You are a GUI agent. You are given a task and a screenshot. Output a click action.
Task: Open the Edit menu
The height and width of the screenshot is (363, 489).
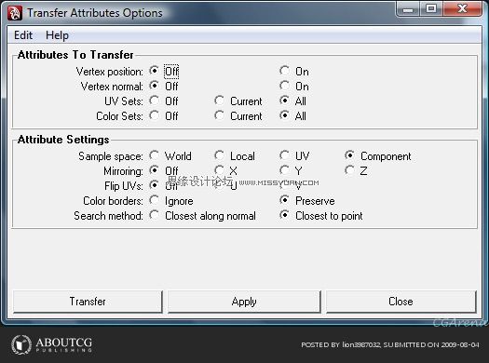[23, 35]
